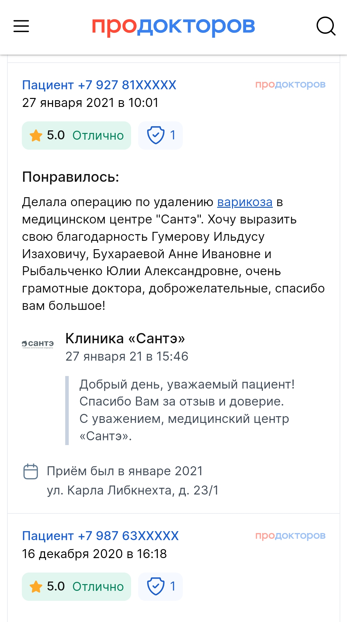Click the star icon in first 5.0 rating
This screenshot has width=347, height=622.
36,136
